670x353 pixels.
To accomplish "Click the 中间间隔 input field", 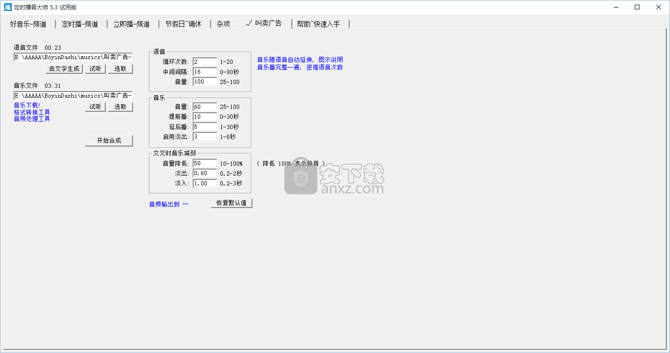I will point(205,72).
